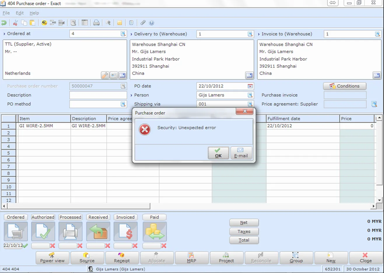
Task: Click the printer icon in the toolbar
Action: pos(96,23)
